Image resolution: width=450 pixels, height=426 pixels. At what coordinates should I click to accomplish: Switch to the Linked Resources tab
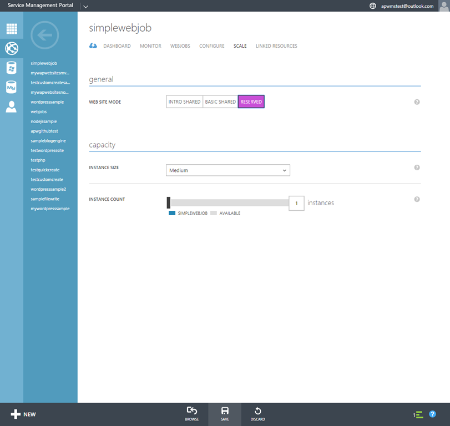click(x=276, y=46)
